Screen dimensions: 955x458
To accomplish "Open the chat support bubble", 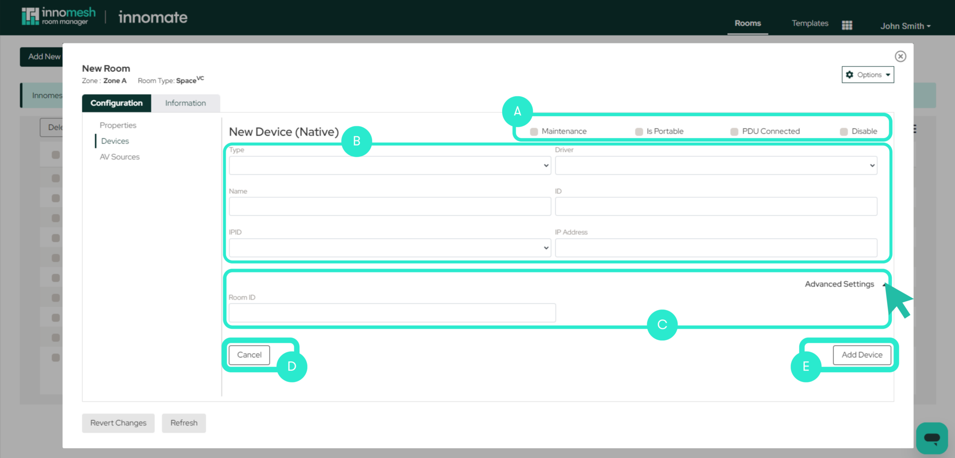I will point(931,438).
